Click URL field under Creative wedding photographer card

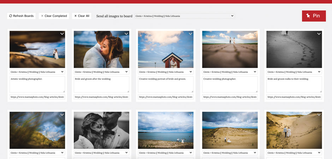(x=230, y=97)
